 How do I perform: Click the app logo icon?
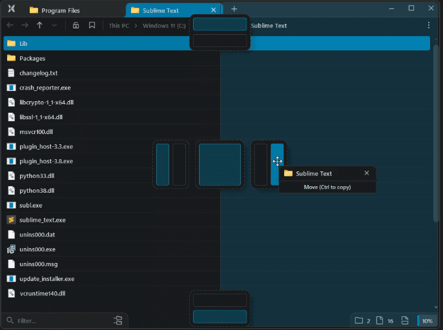(12, 9)
